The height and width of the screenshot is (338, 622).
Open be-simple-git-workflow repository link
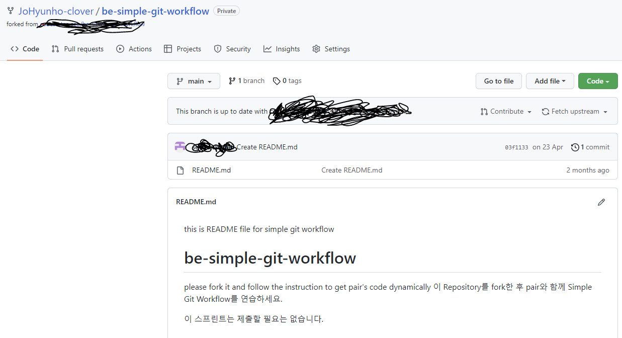pyautogui.click(x=155, y=11)
